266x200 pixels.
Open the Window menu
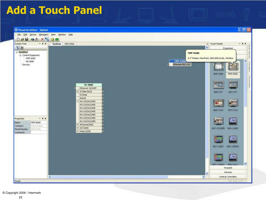tap(62, 35)
